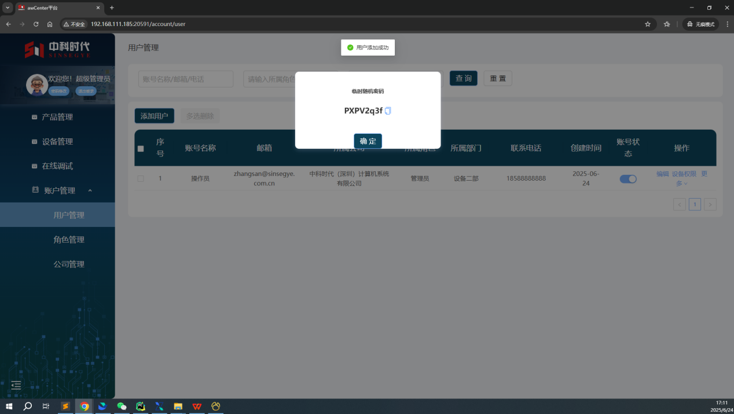734x414 pixels.
Task: Click the 账号名称 column header
Action: [x=200, y=148]
